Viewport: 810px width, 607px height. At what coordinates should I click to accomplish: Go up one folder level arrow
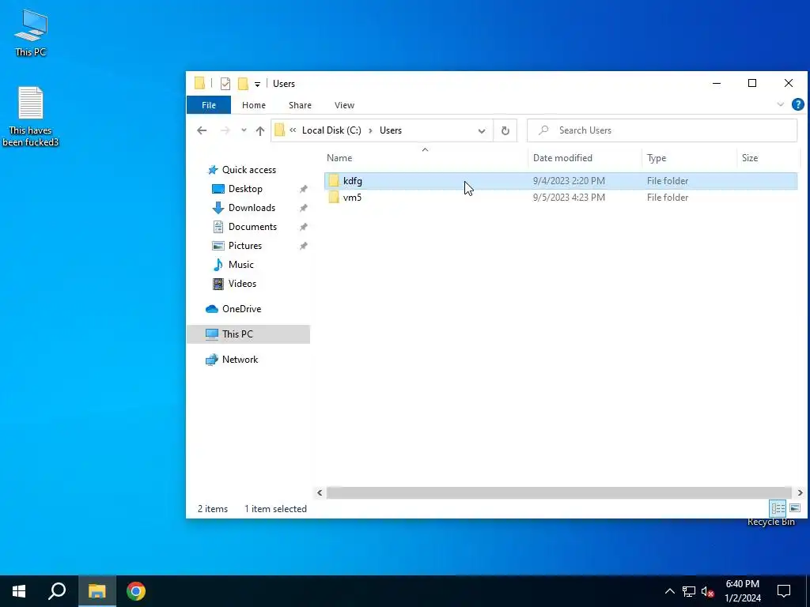[x=259, y=130]
